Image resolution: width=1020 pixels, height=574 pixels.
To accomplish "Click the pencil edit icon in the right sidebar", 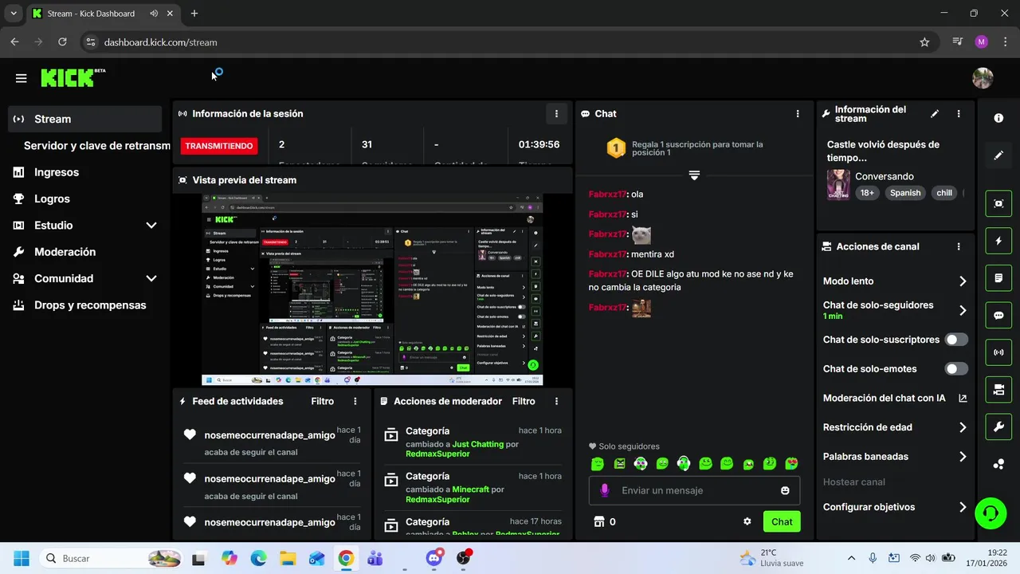I will point(998,155).
